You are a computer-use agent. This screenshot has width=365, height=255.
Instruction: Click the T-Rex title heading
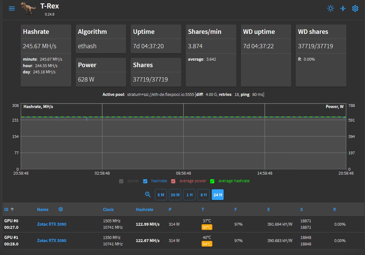49,6
